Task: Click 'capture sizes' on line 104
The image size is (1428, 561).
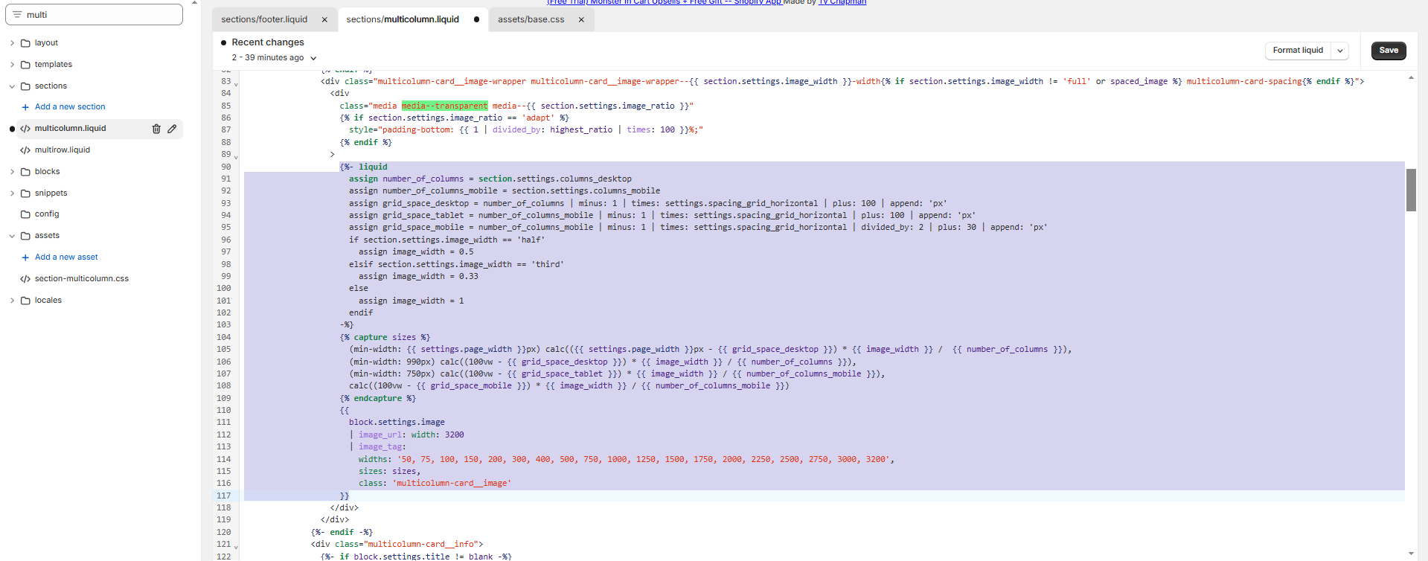Action: coord(385,337)
